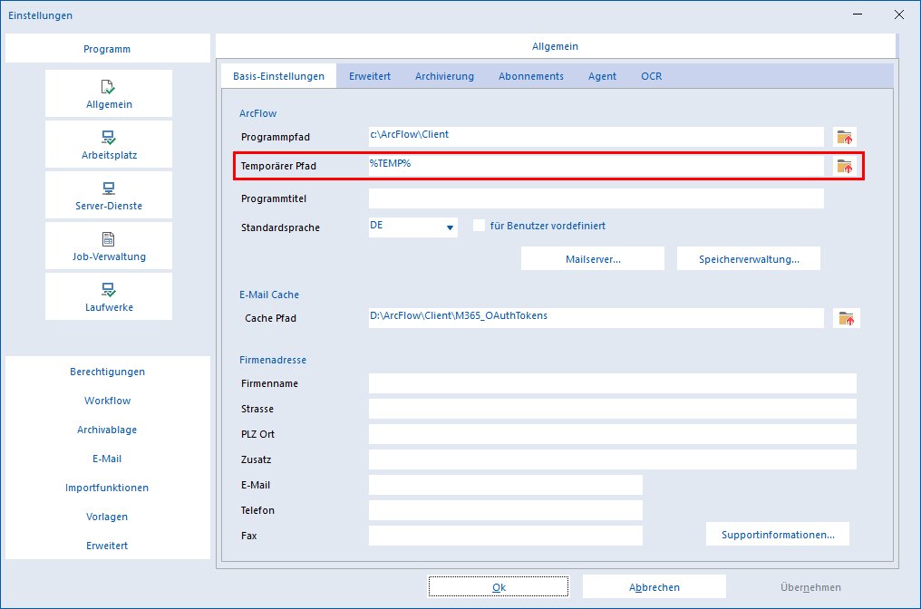The height and width of the screenshot is (609, 921).
Task: Open the Erweitert sidebar section
Action: pyautogui.click(x=108, y=546)
